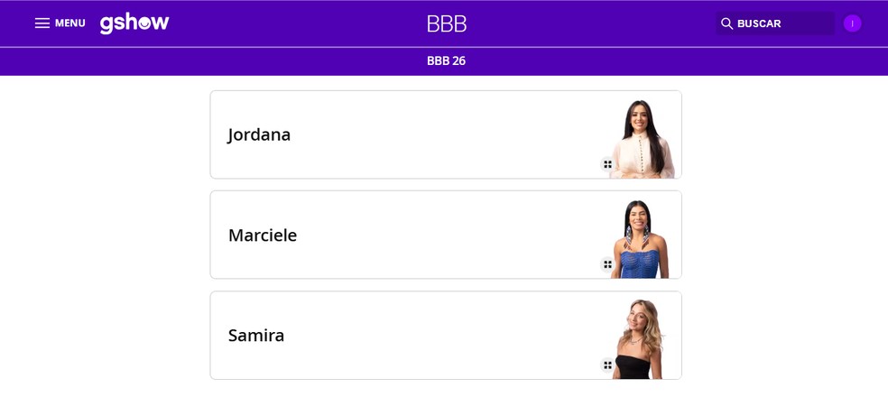Select the Samira name text
This screenshot has width=888, height=397.
coord(255,336)
